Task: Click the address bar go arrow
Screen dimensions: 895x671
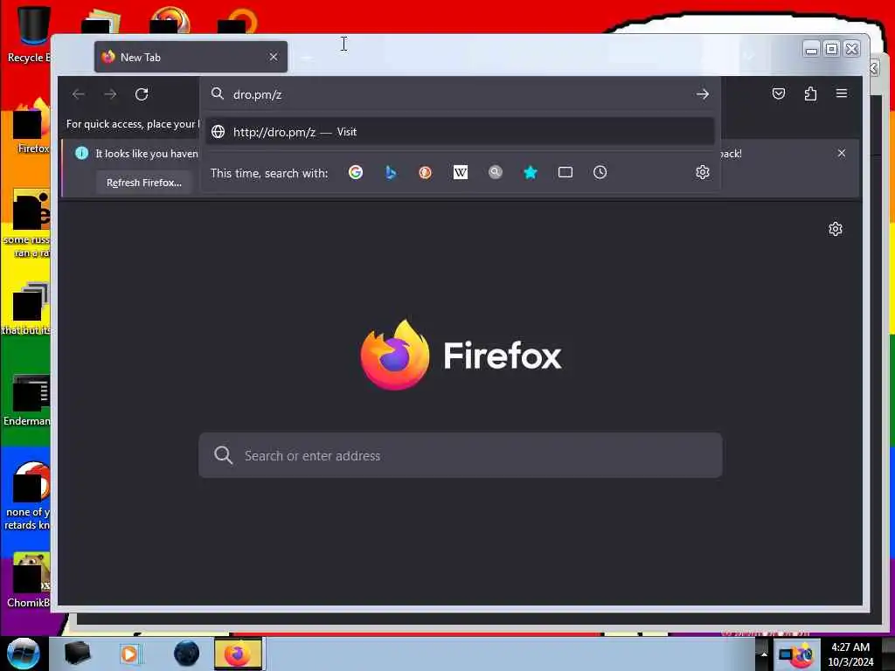Action: click(x=703, y=94)
